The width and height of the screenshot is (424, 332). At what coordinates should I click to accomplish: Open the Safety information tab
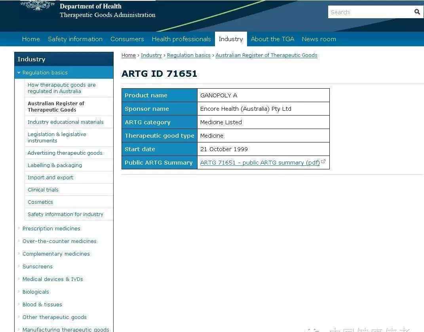(75, 39)
